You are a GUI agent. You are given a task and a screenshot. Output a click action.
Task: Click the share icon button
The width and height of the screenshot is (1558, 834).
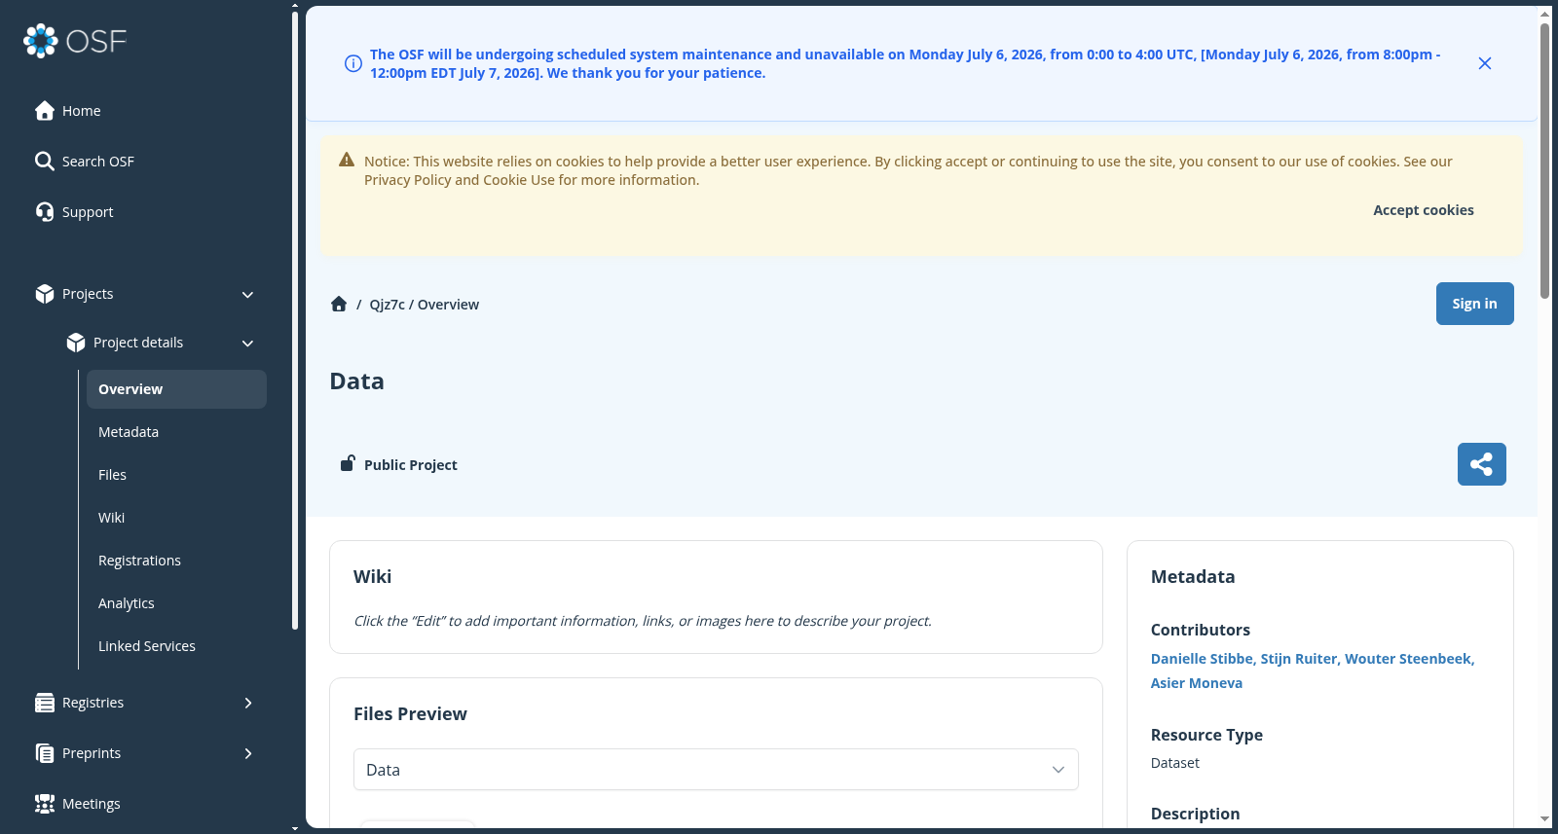pyautogui.click(x=1482, y=464)
